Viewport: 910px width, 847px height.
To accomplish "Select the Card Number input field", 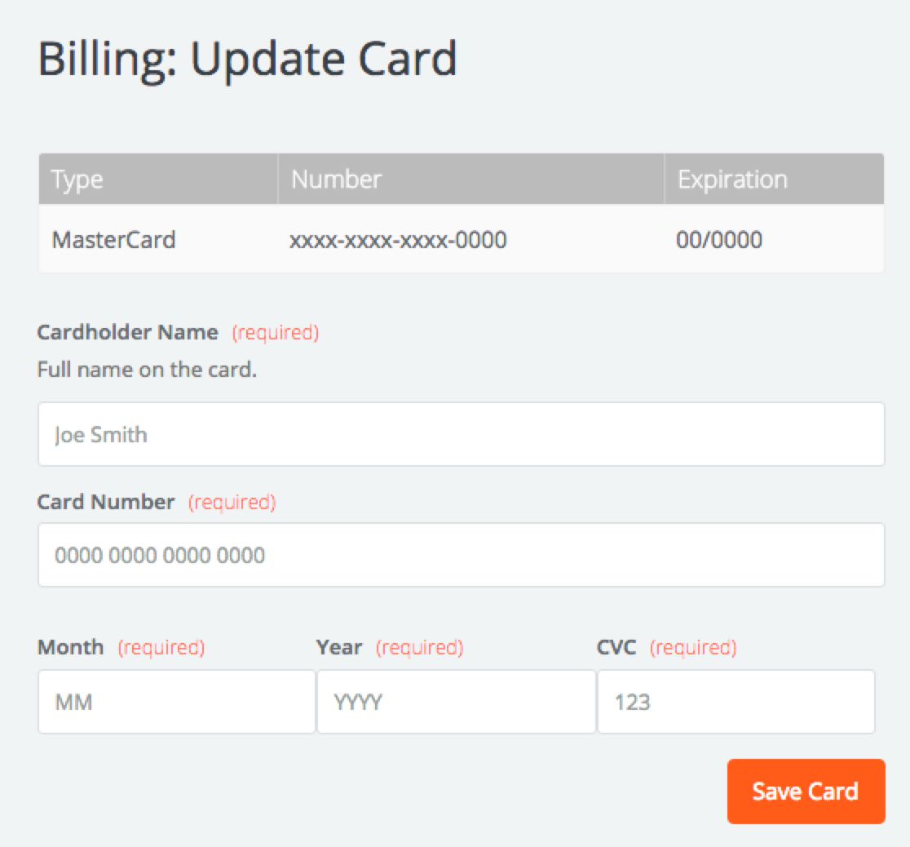I will tap(462, 555).
